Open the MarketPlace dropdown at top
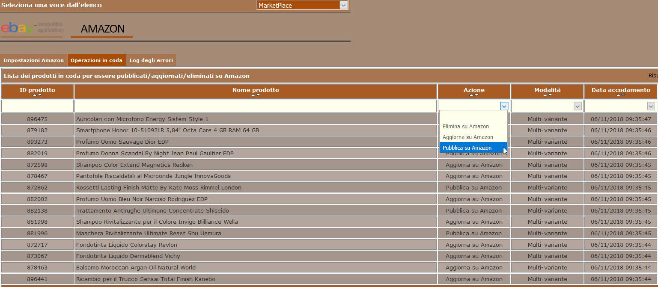 pos(343,5)
